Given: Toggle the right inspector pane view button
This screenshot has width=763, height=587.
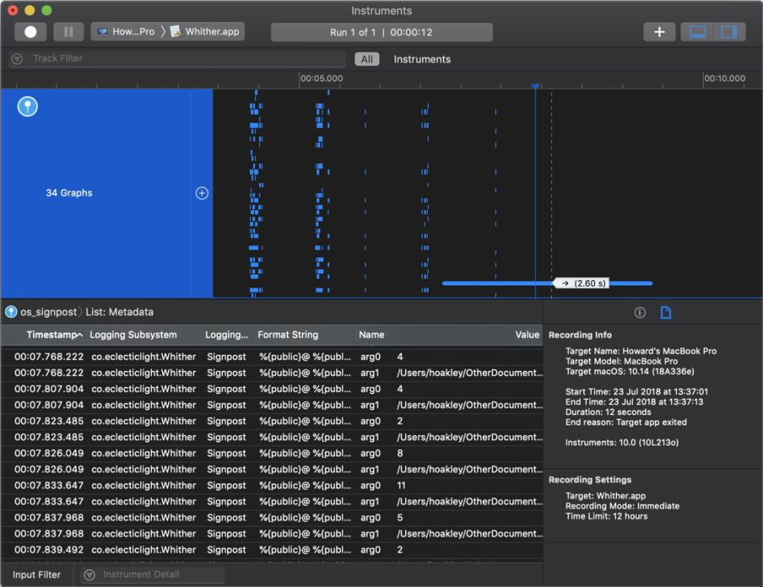Looking at the screenshot, I should (729, 32).
